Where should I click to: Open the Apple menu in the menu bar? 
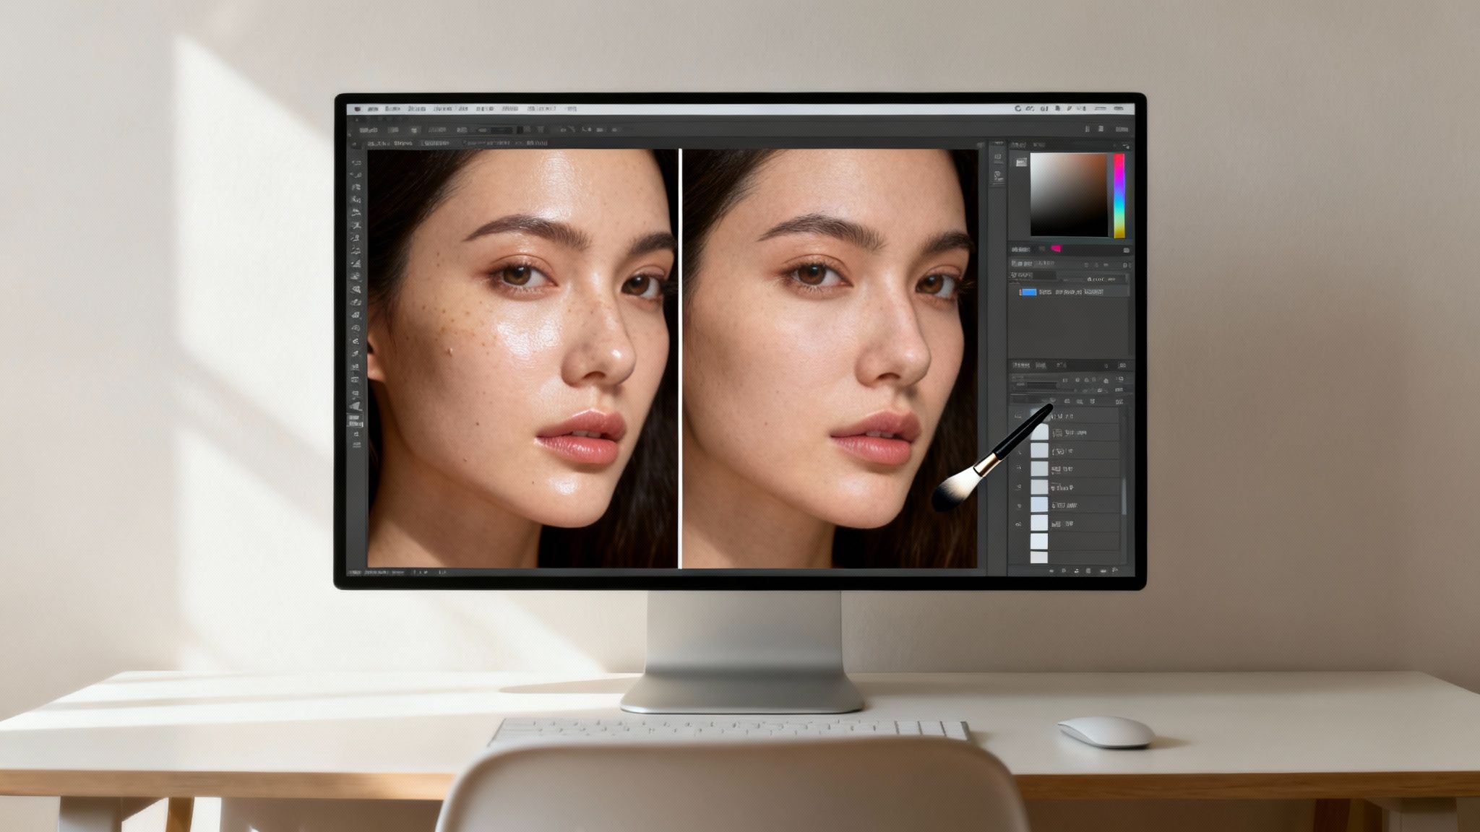(x=357, y=109)
